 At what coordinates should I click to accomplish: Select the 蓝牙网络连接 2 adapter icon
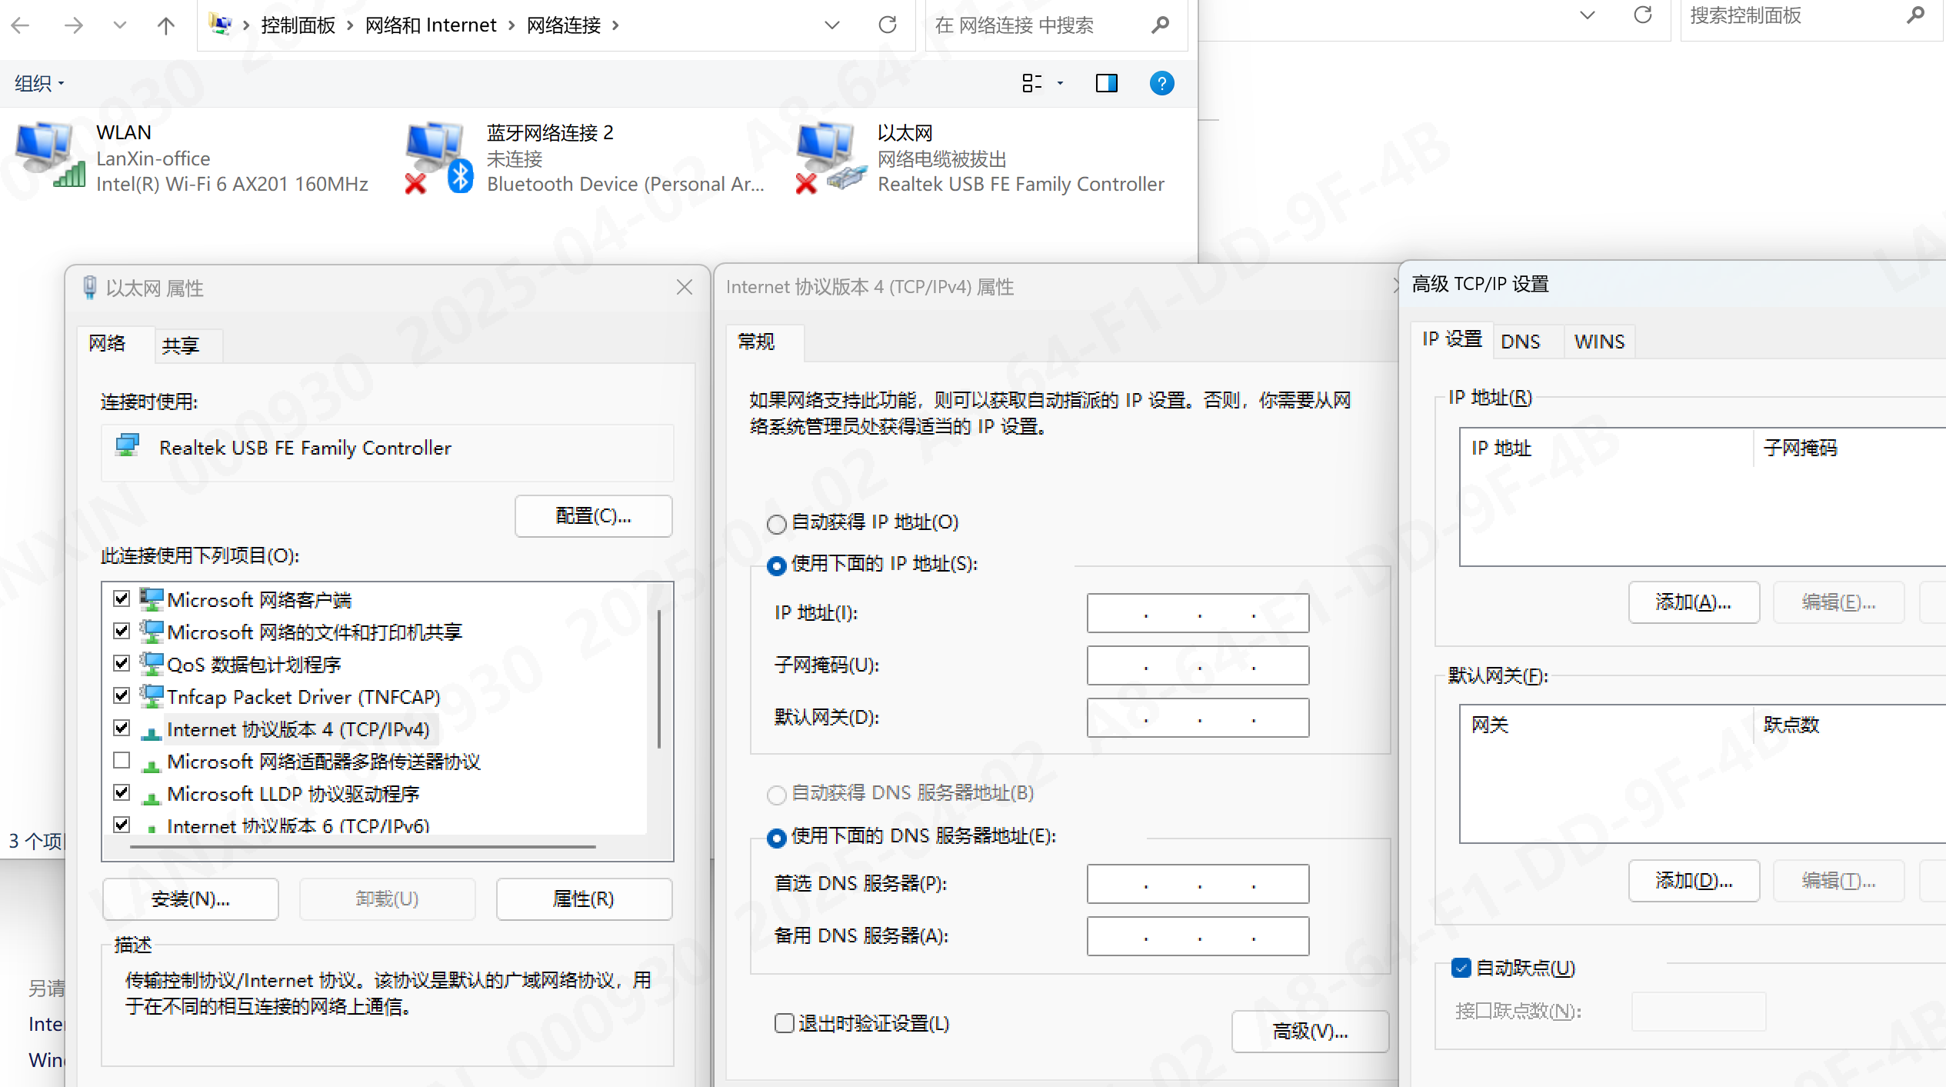click(x=439, y=157)
